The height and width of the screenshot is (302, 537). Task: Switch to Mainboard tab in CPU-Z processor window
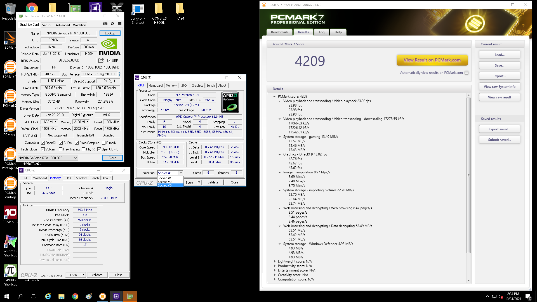[156, 86]
